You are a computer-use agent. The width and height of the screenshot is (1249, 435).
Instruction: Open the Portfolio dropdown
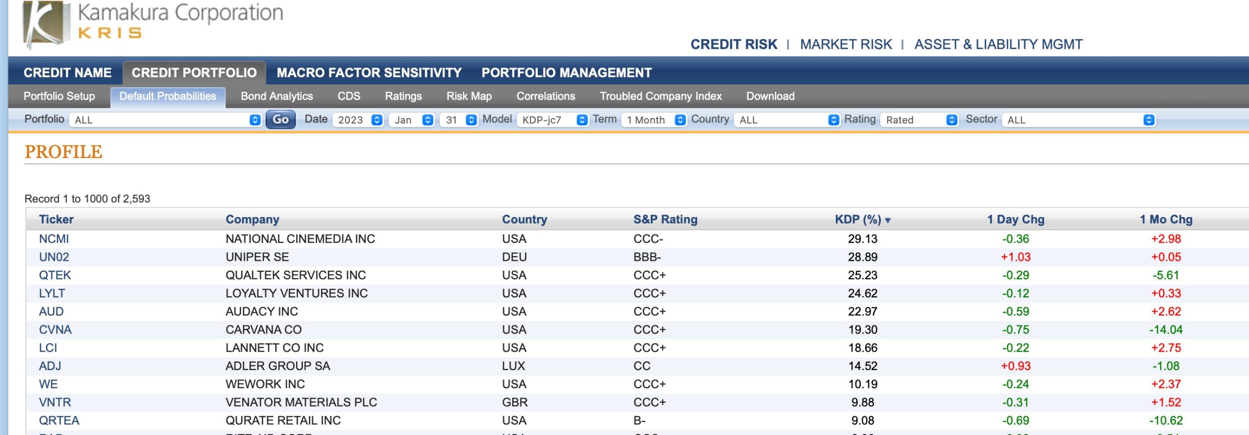(x=165, y=120)
